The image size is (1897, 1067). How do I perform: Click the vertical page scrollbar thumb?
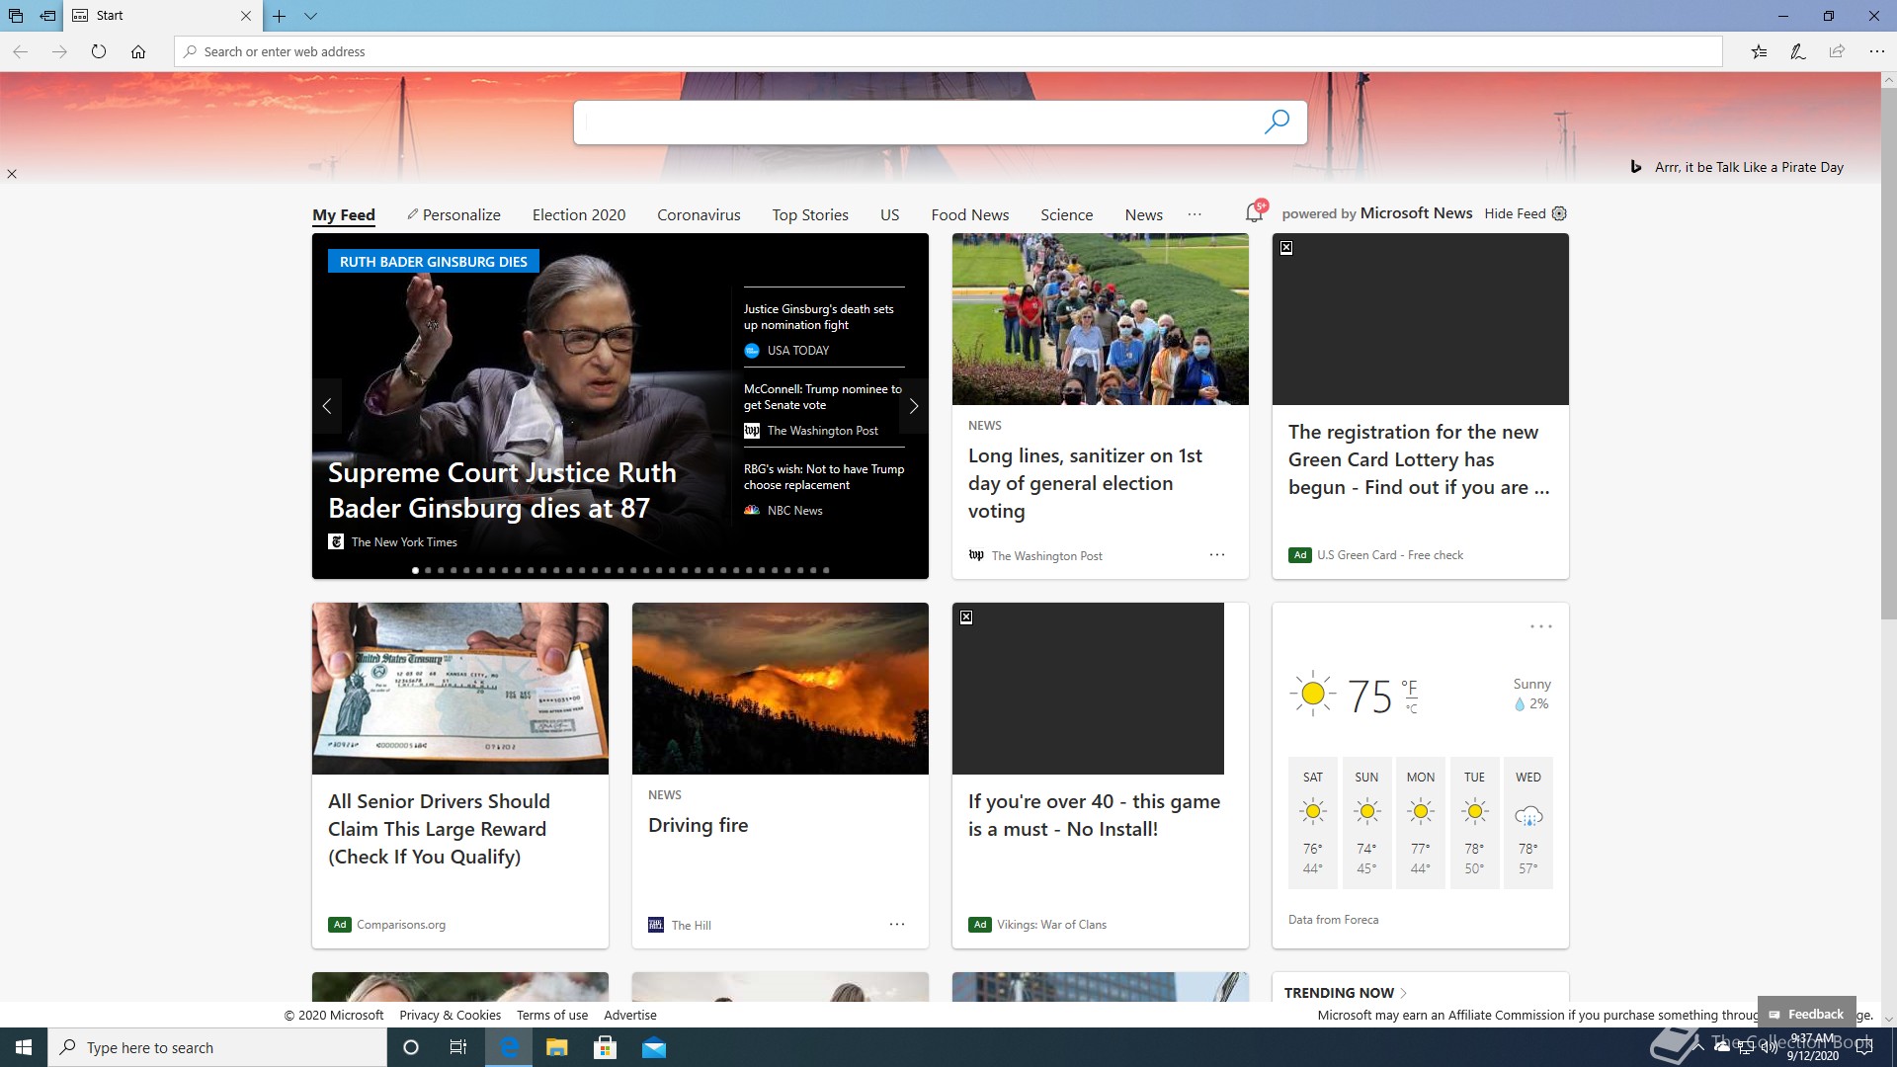point(1888,356)
